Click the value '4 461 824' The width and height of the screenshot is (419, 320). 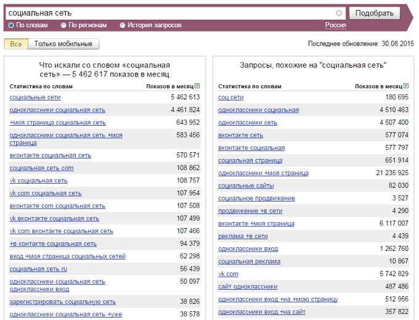[x=185, y=110]
